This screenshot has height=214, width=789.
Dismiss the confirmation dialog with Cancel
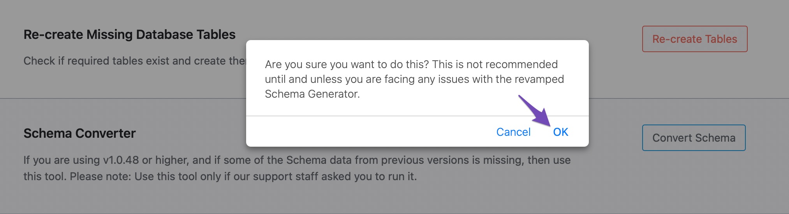(513, 132)
